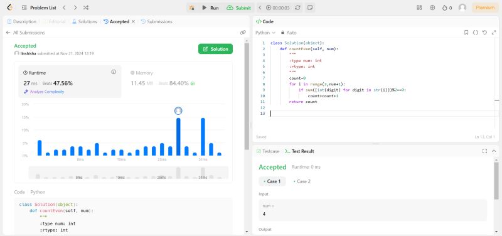Reset code to default with undo icon
This screenshot has height=236, width=502.
tap(484, 33)
